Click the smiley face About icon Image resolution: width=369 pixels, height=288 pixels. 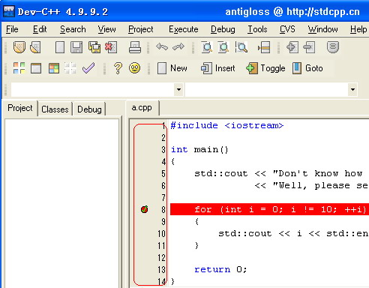[134, 68]
